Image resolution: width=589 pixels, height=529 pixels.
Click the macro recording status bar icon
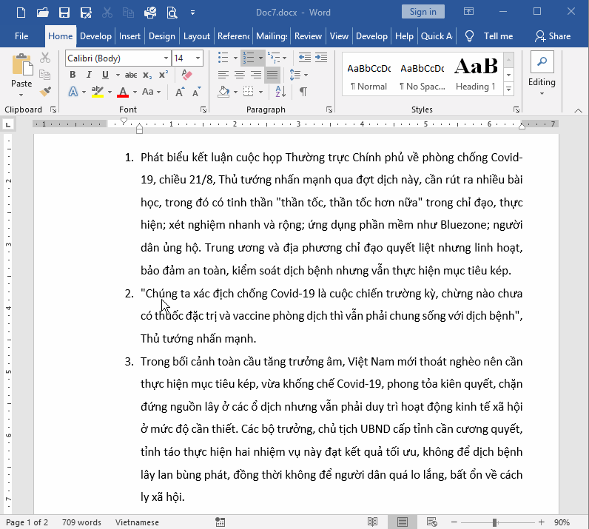pyautogui.click(x=220, y=522)
